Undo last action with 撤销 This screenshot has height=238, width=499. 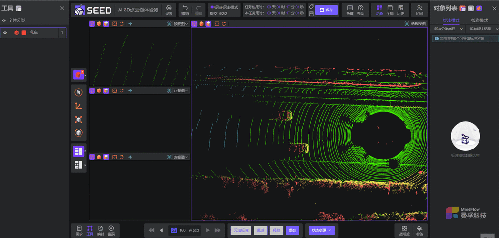tap(185, 10)
